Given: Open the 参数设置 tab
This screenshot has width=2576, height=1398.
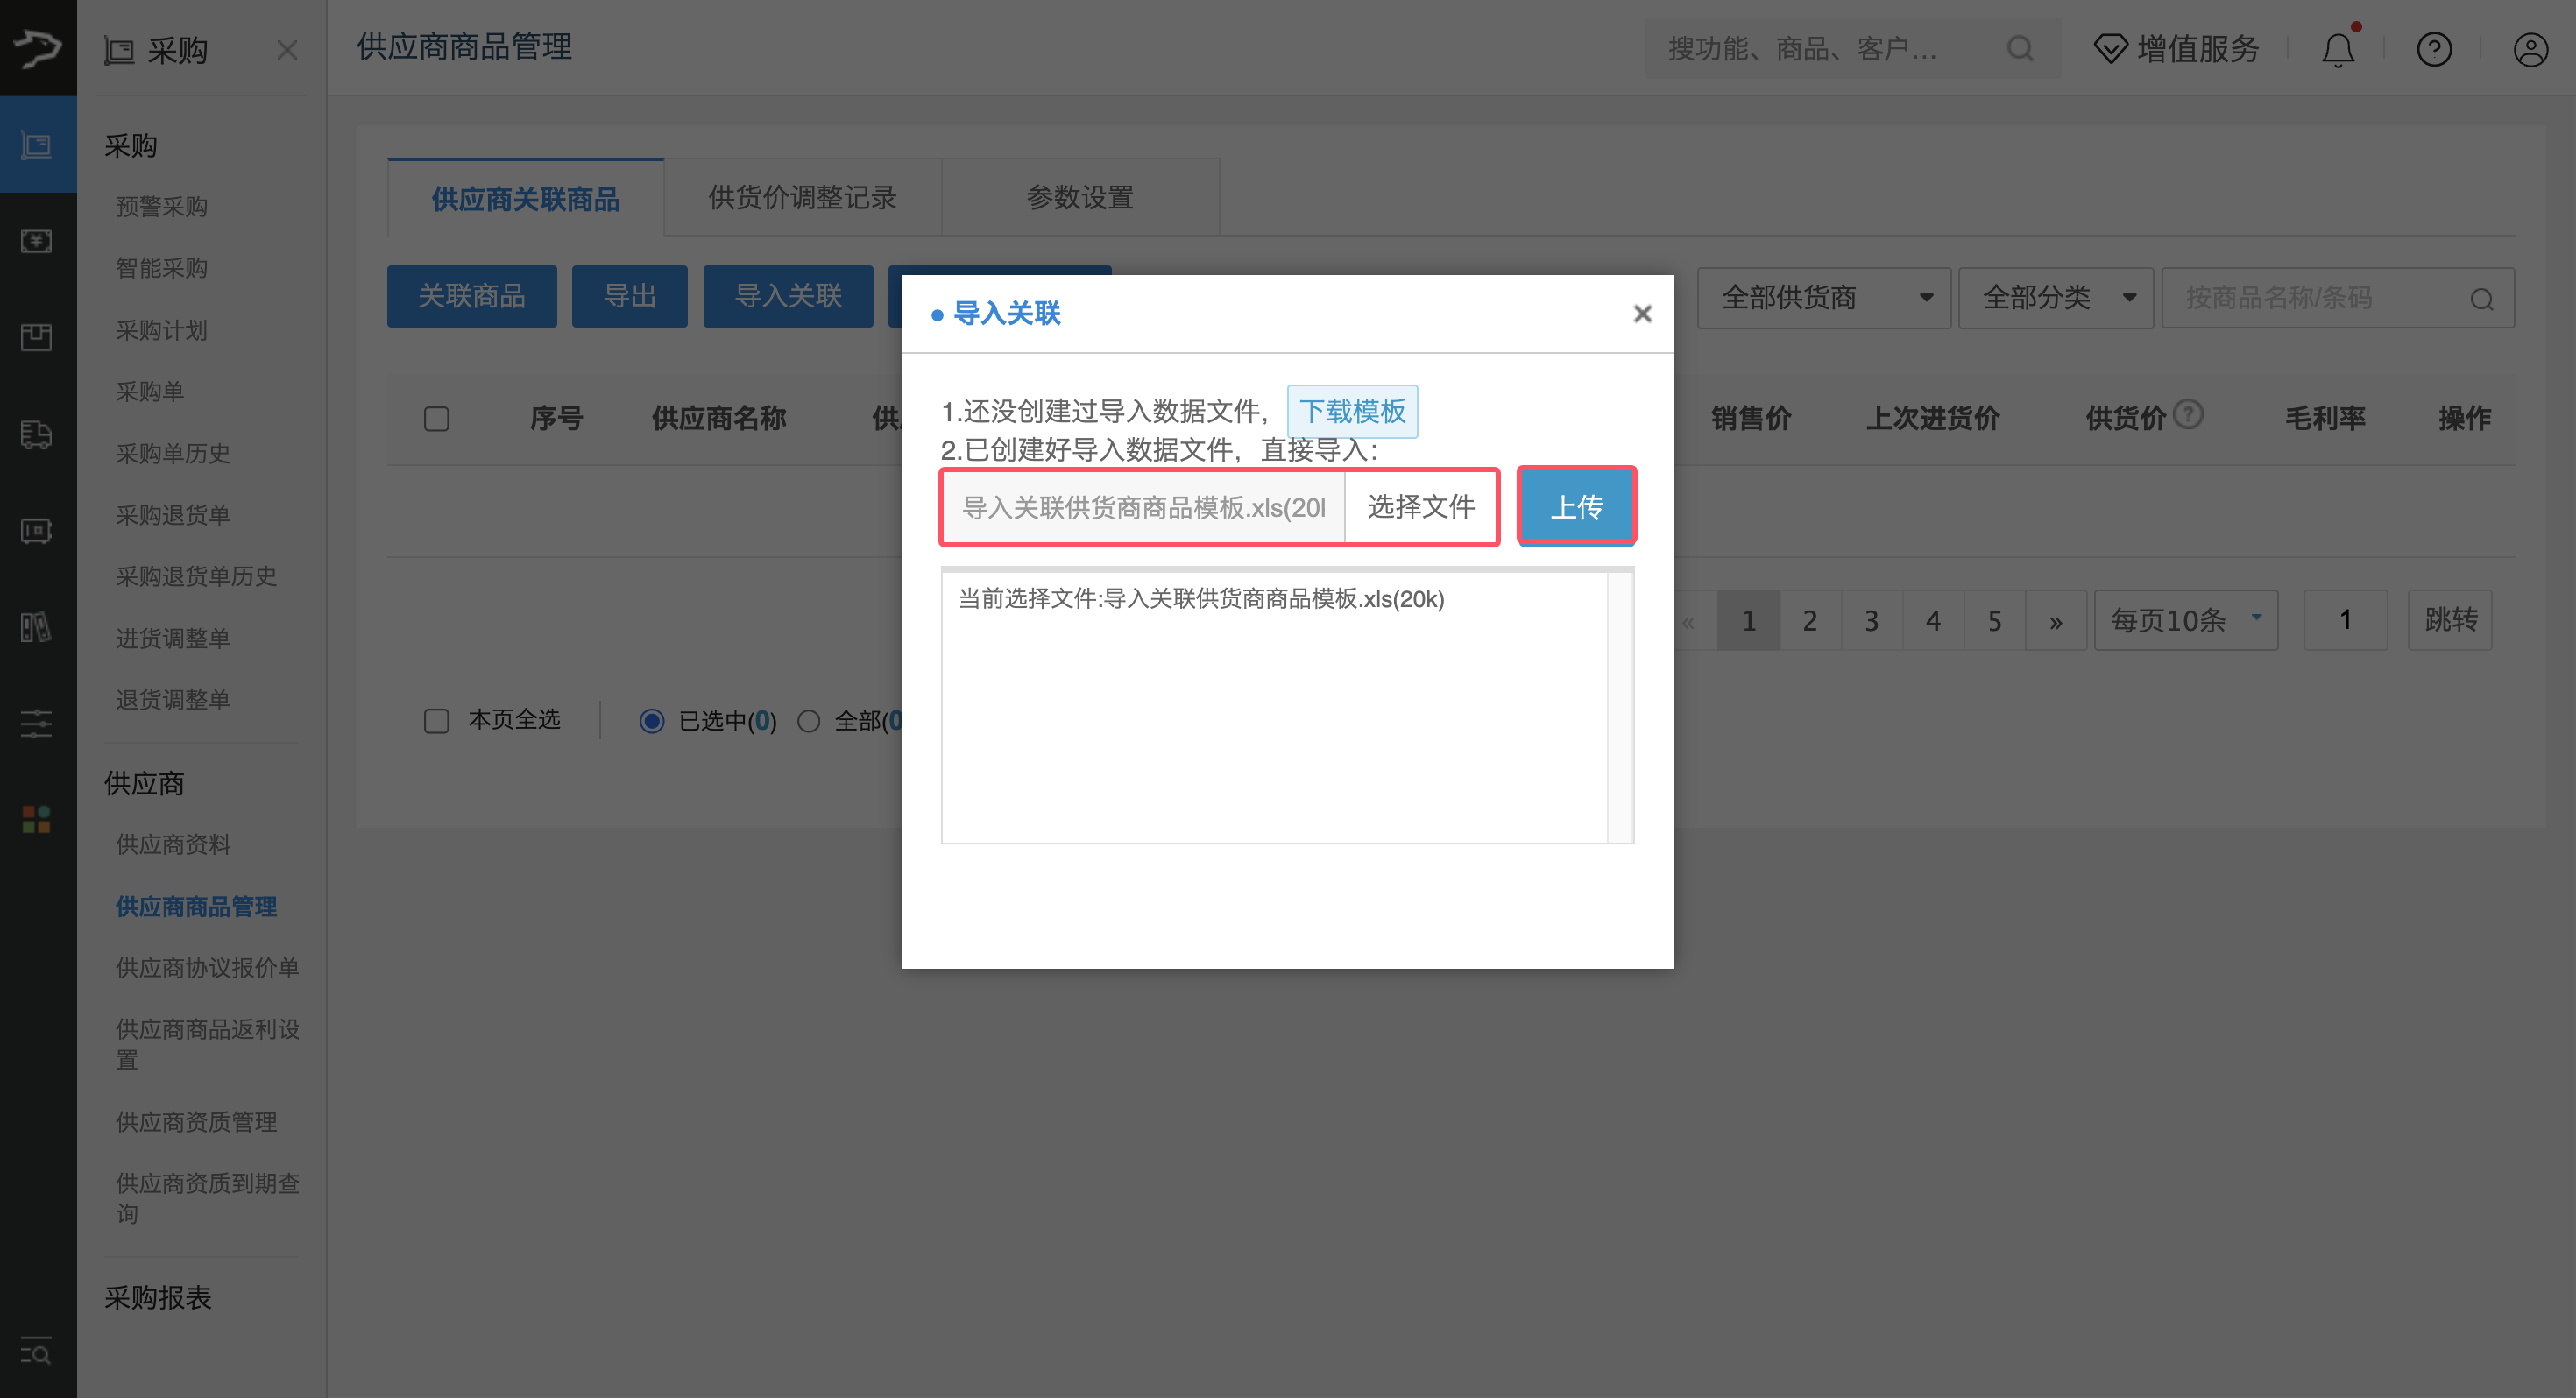Looking at the screenshot, I should pos(1079,197).
